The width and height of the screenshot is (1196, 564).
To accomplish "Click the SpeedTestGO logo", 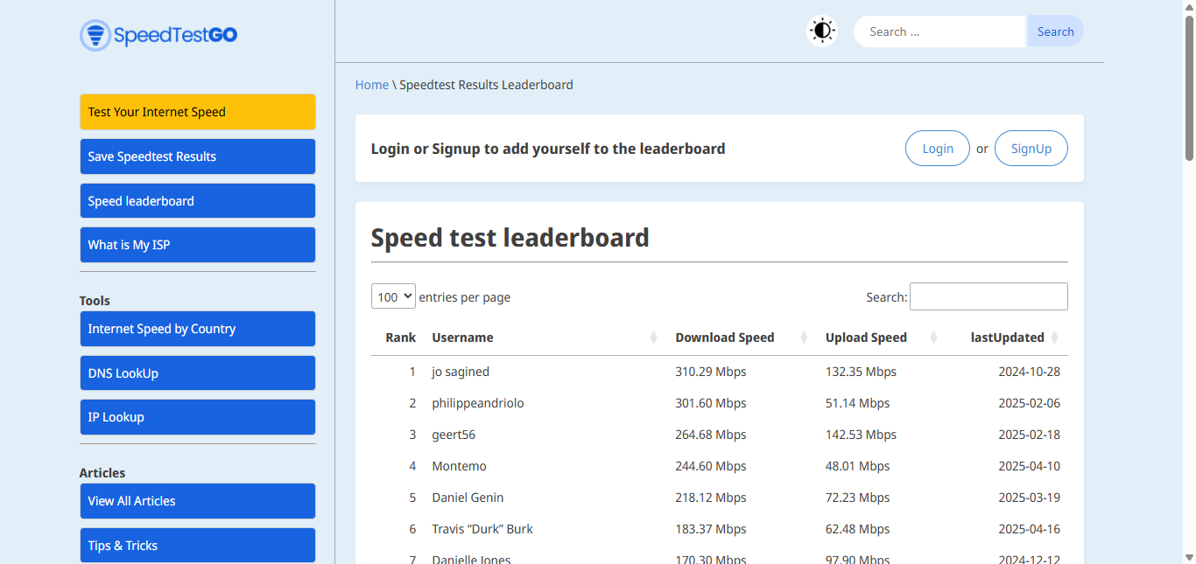I will pyautogui.click(x=158, y=35).
